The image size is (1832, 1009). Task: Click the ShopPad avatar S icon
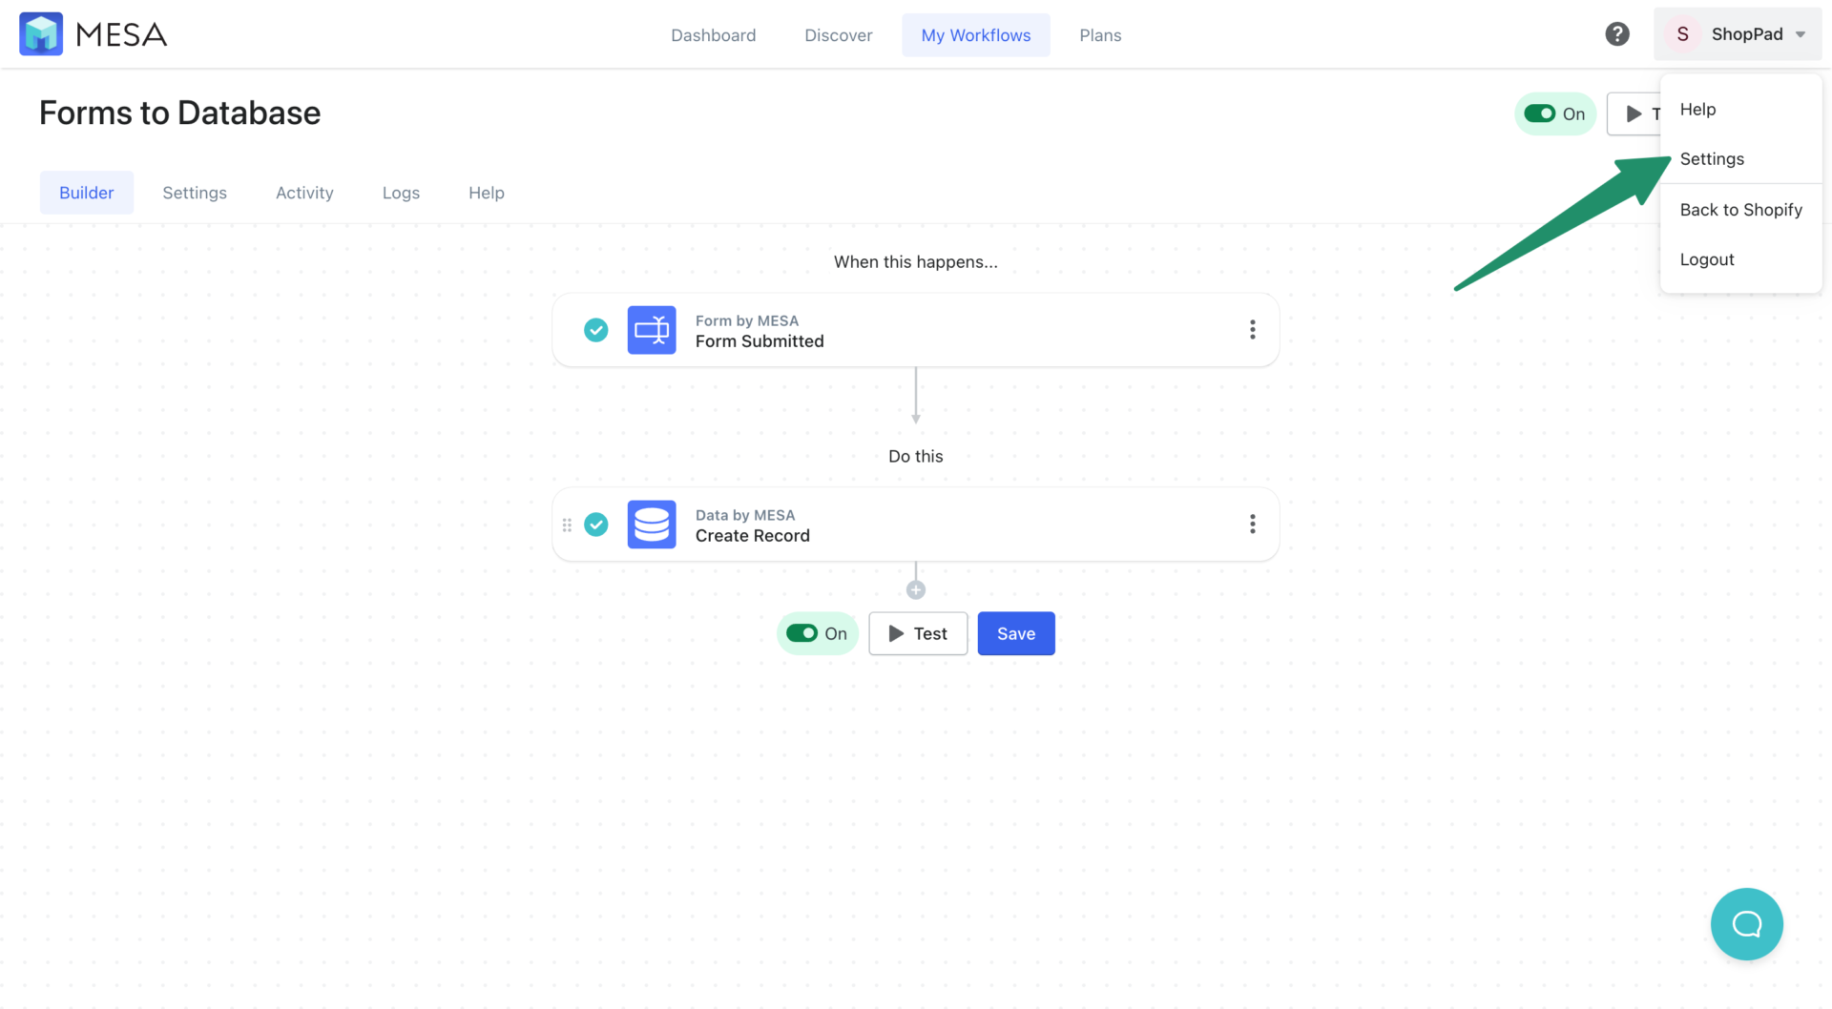[x=1682, y=34]
